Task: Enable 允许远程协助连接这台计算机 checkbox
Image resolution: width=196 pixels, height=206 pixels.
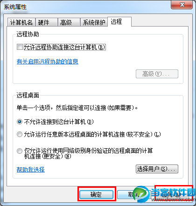Action: (x=20, y=47)
